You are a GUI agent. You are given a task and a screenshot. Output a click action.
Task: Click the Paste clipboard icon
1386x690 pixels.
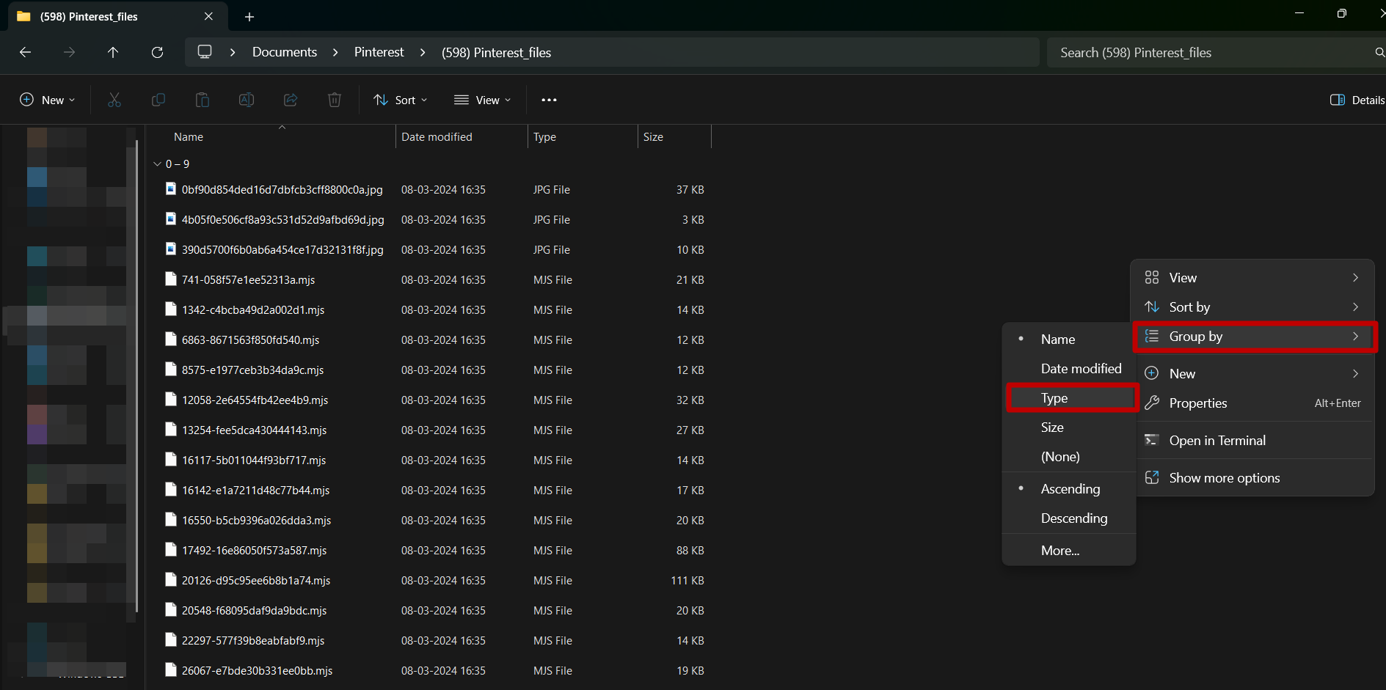[x=203, y=100]
